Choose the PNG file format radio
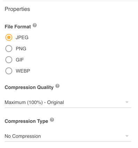The height and width of the screenshot is (148, 138). (9, 49)
